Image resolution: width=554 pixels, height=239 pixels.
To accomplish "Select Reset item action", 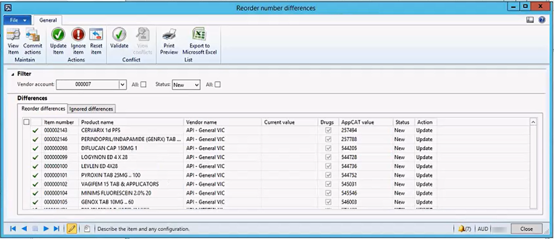I will (96, 42).
